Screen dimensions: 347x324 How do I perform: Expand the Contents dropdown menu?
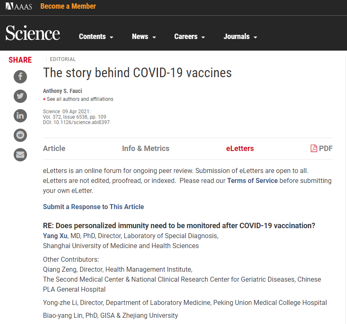click(96, 37)
